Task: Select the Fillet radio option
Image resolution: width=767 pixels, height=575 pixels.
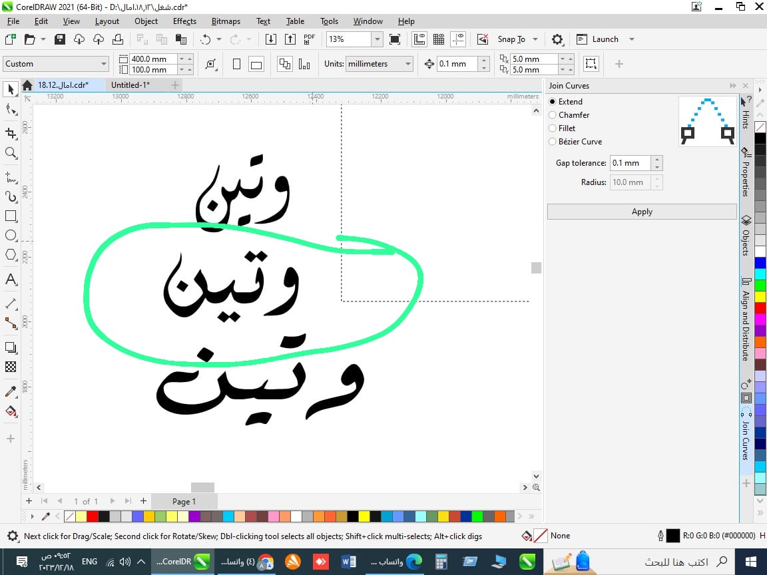Action: coord(553,128)
